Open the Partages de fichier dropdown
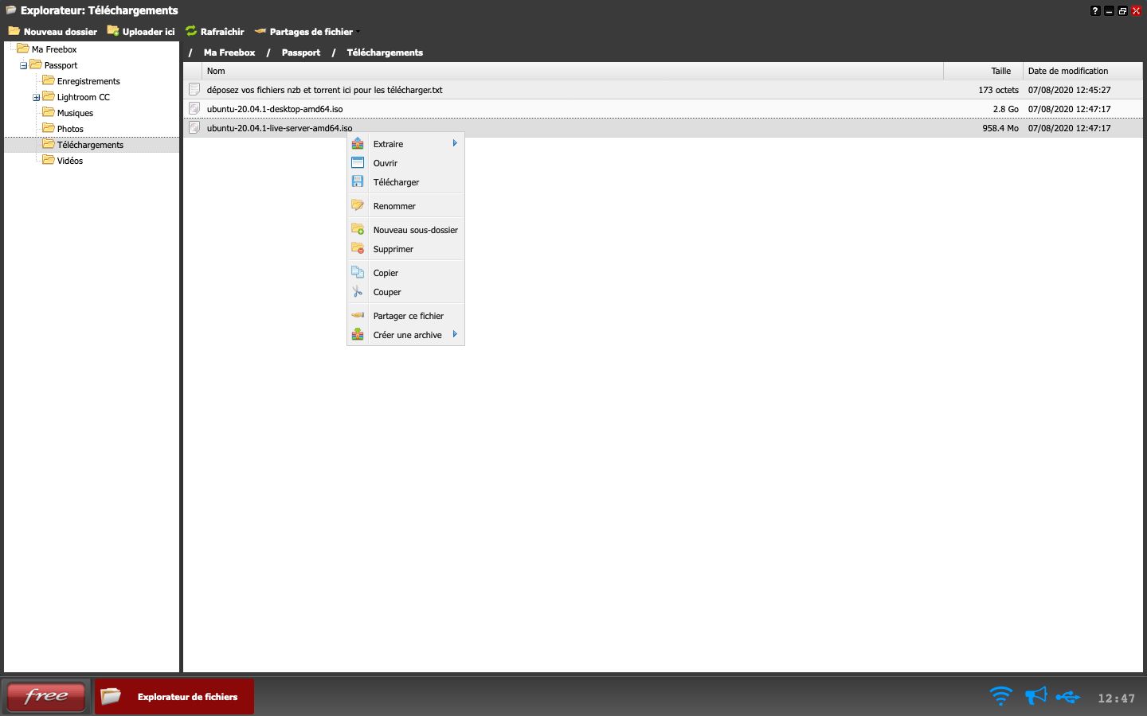The image size is (1147, 716). [307, 32]
